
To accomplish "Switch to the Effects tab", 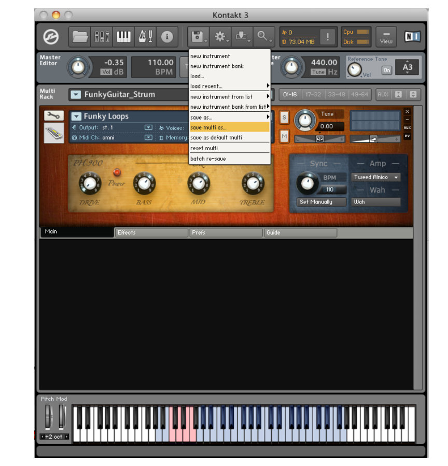I will 151,232.
